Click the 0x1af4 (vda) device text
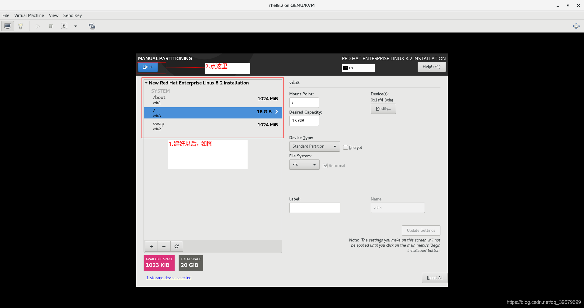Viewport: 584px width, 308px height. (382, 100)
